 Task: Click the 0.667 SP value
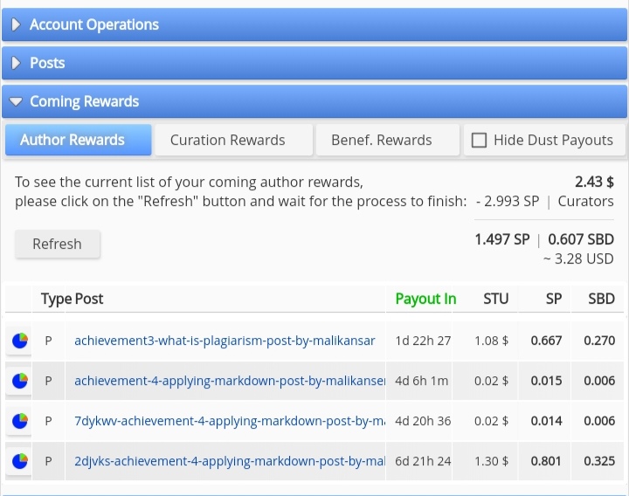[546, 341]
